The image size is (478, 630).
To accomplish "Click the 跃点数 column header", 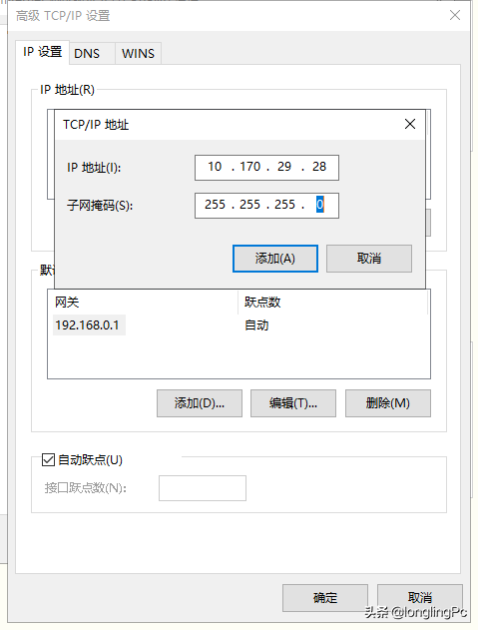I will click(332, 303).
